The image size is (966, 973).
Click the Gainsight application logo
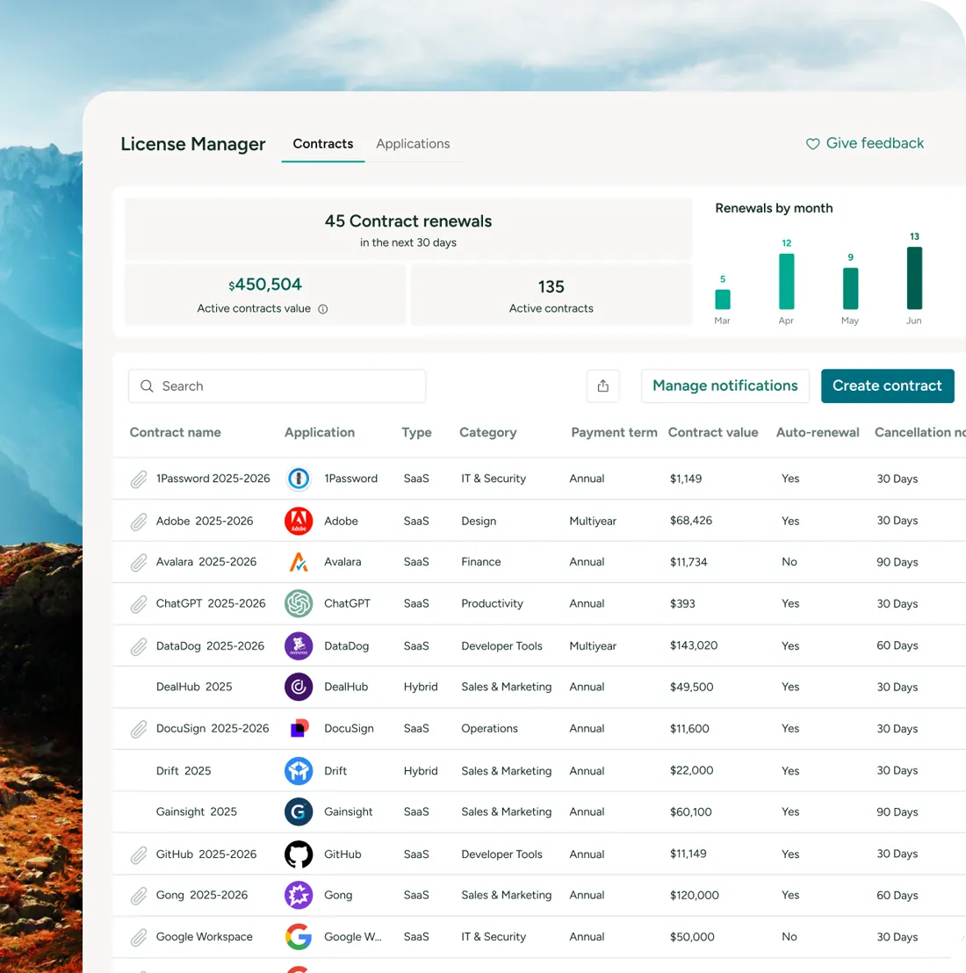(299, 811)
